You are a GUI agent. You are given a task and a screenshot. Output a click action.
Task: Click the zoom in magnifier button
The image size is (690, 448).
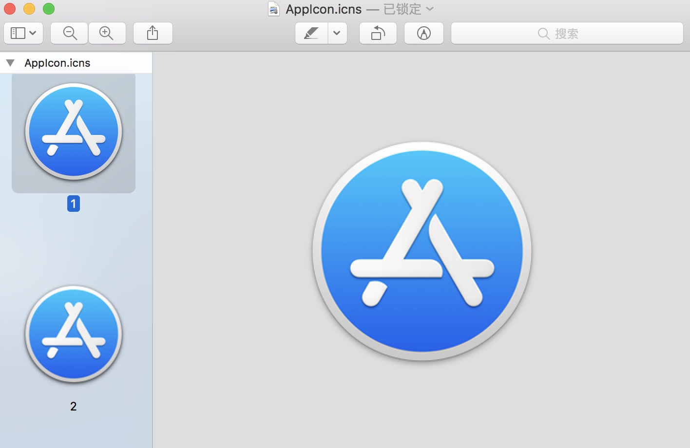107,33
